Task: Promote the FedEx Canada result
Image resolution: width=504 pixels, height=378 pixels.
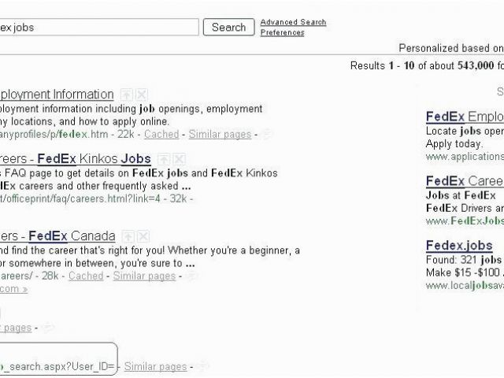Action: [128, 236]
